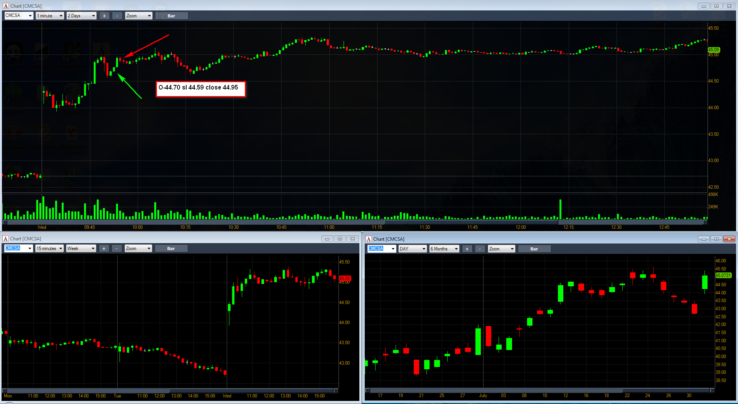The height and width of the screenshot is (404, 738).
Task: Click the plus button in top chart toolbar
Action: [x=104, y=16]
